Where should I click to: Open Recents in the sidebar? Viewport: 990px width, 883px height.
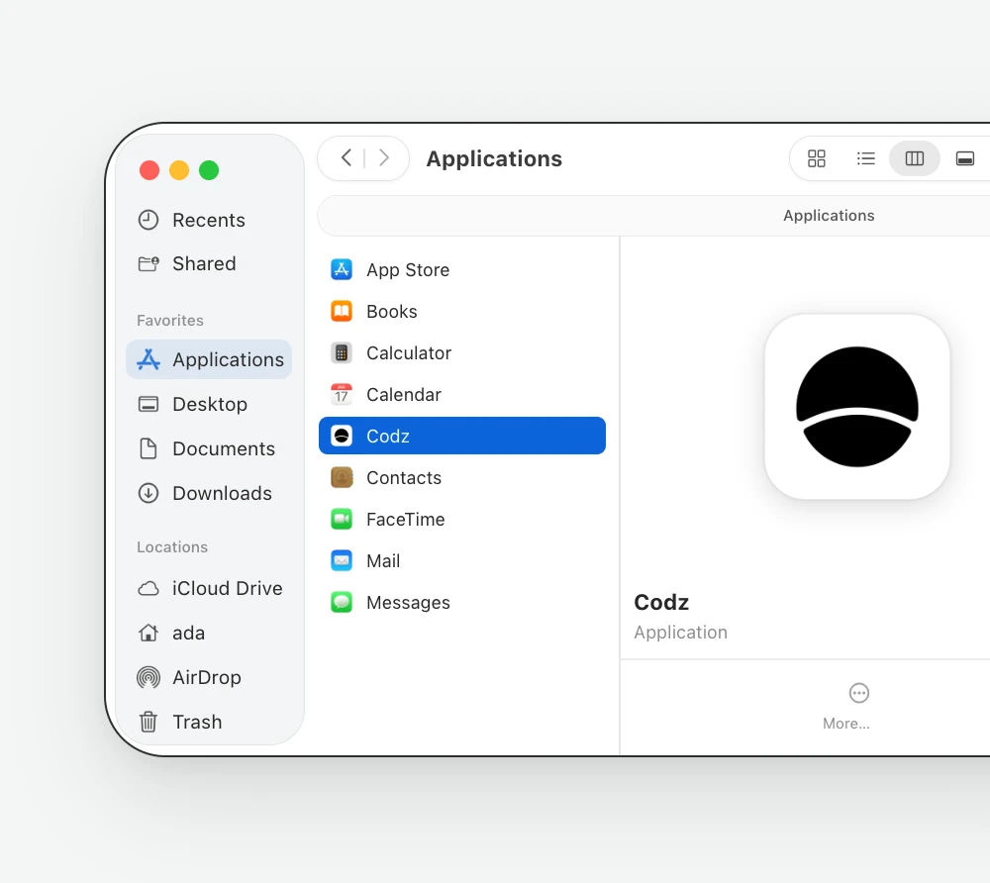[208, 220]
